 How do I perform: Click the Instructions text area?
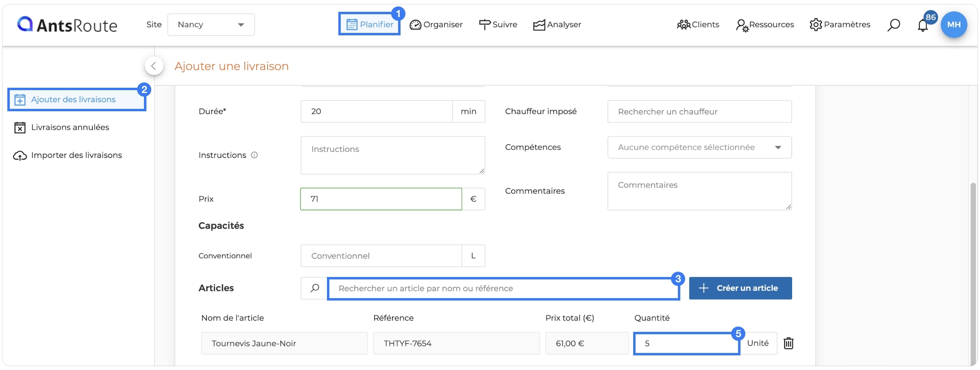tap(393, 155)
